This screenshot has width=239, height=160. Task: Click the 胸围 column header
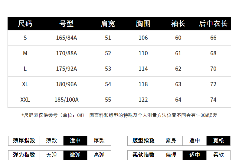pos(143,24)
